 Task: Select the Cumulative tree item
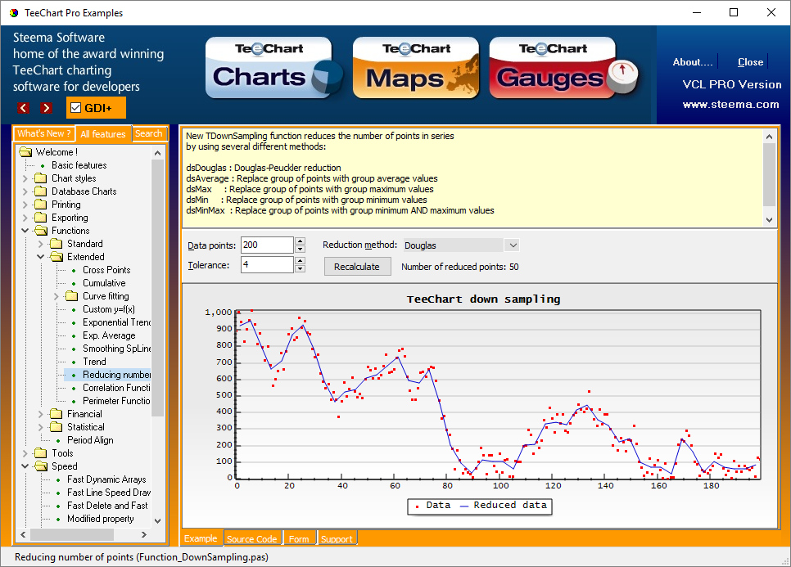104,283
